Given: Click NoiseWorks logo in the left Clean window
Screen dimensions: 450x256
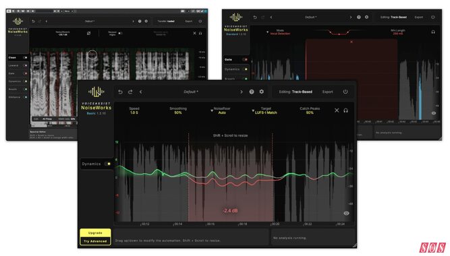Looking at the screenshot, I should pos(18,21).
